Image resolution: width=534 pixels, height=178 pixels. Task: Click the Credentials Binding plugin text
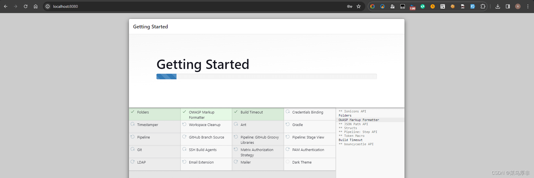pos(308,112)
